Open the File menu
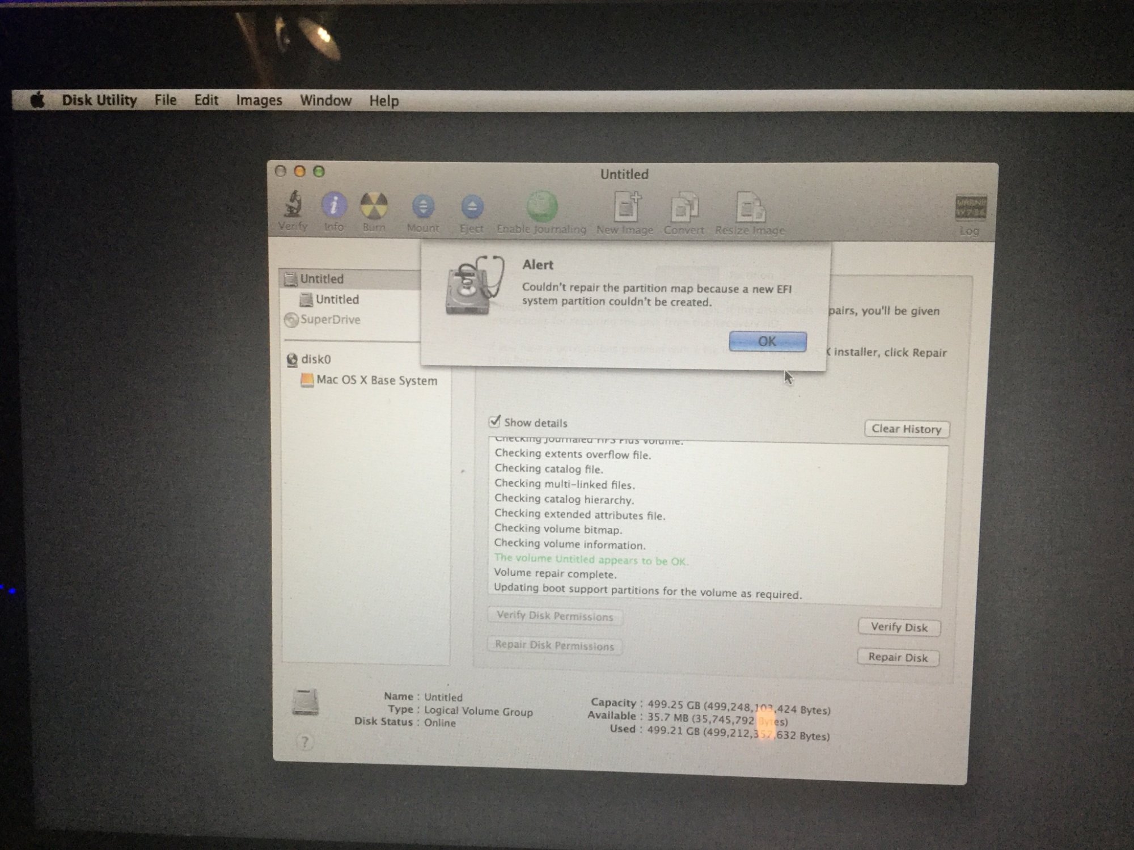The image size is (1134, 850). click(165, 100)
